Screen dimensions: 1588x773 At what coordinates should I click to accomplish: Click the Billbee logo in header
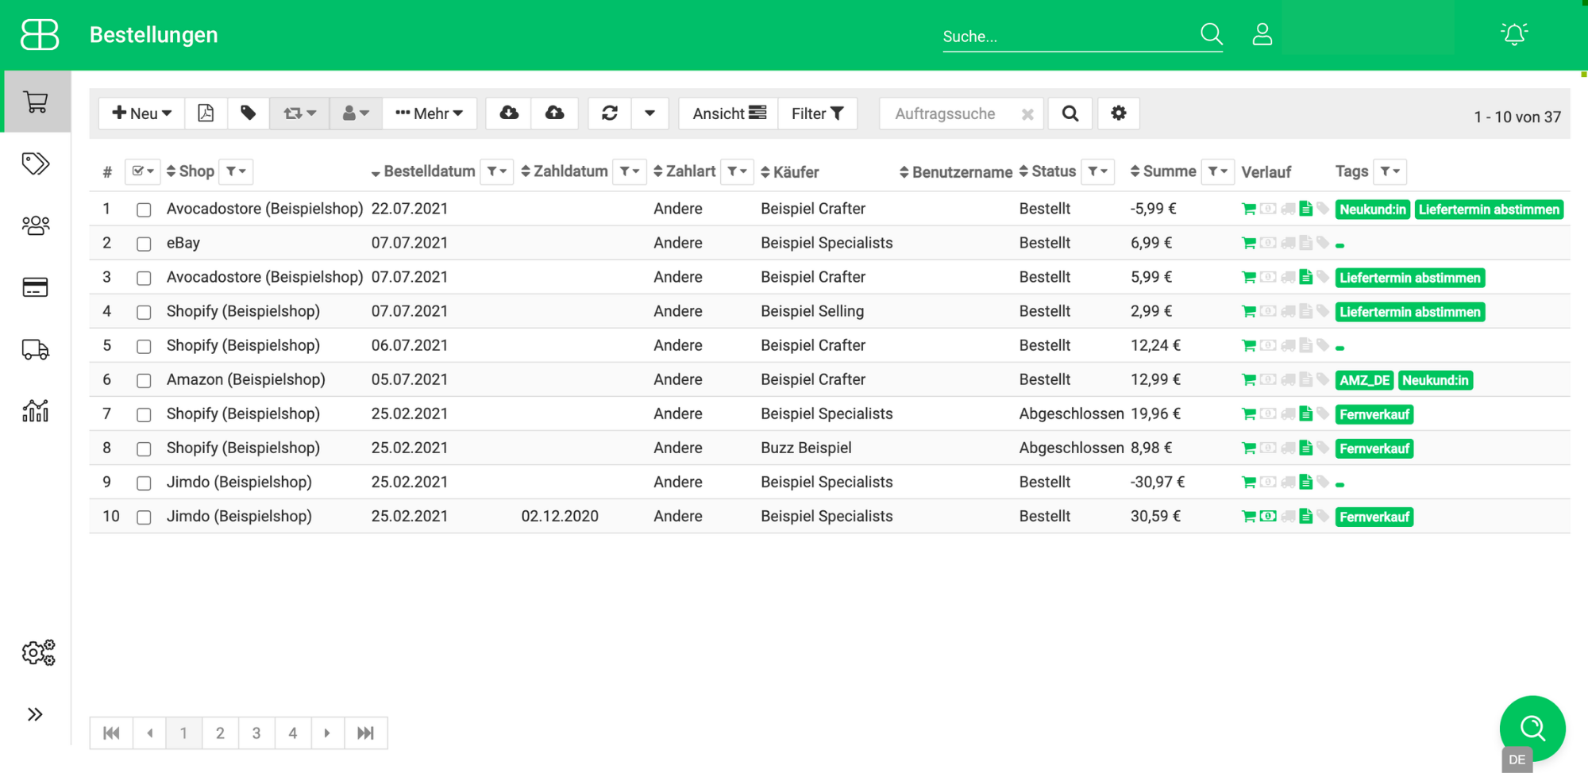click(x=40, y=35)
